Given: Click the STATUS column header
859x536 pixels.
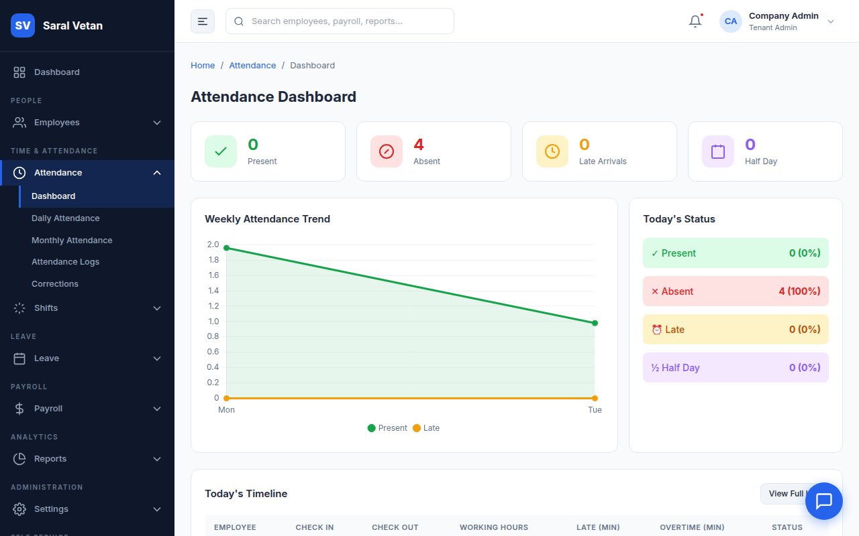Looking at the screenshot, I should point(787,527).
